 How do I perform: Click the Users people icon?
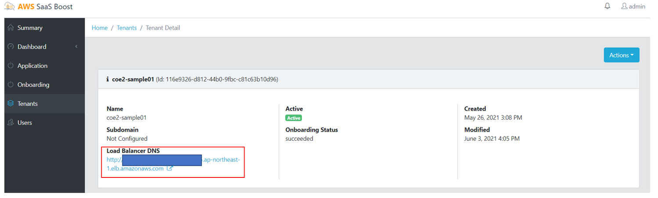pyautogui.click(x=11, y=123)
